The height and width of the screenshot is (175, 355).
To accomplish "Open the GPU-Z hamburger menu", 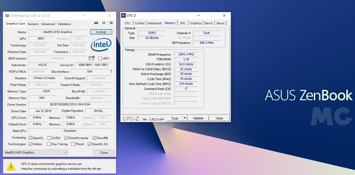I will tap(111, 23).
